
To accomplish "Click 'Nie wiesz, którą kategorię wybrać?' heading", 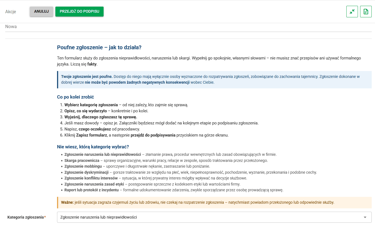I will (x=93, y=146).
